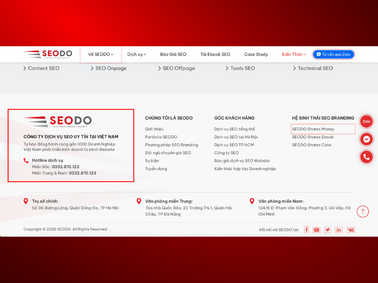
Task: Click the scroll-to-top arrow icon
Action: coord(363,211)
